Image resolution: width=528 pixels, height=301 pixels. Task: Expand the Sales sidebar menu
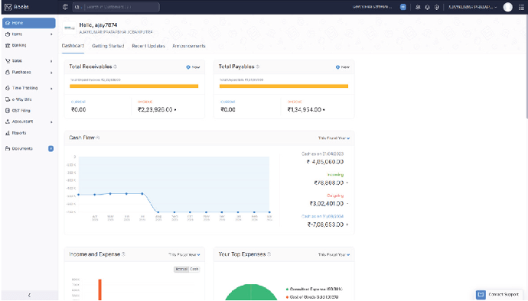pos(29,61)
